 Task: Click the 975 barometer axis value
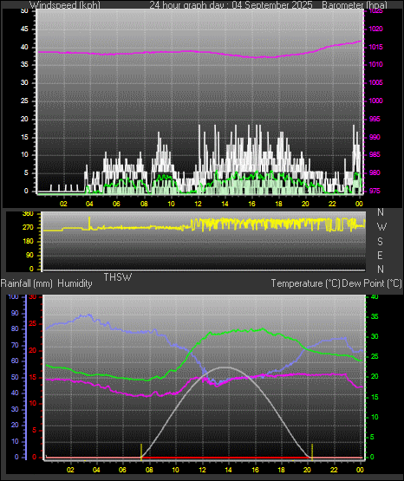[x=375, y=191]
